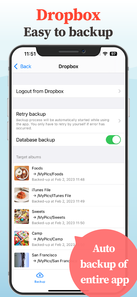Screen dimensions: 137x297
Task: Open Logout from Dropbox
Action: click(x=68, y=91)
